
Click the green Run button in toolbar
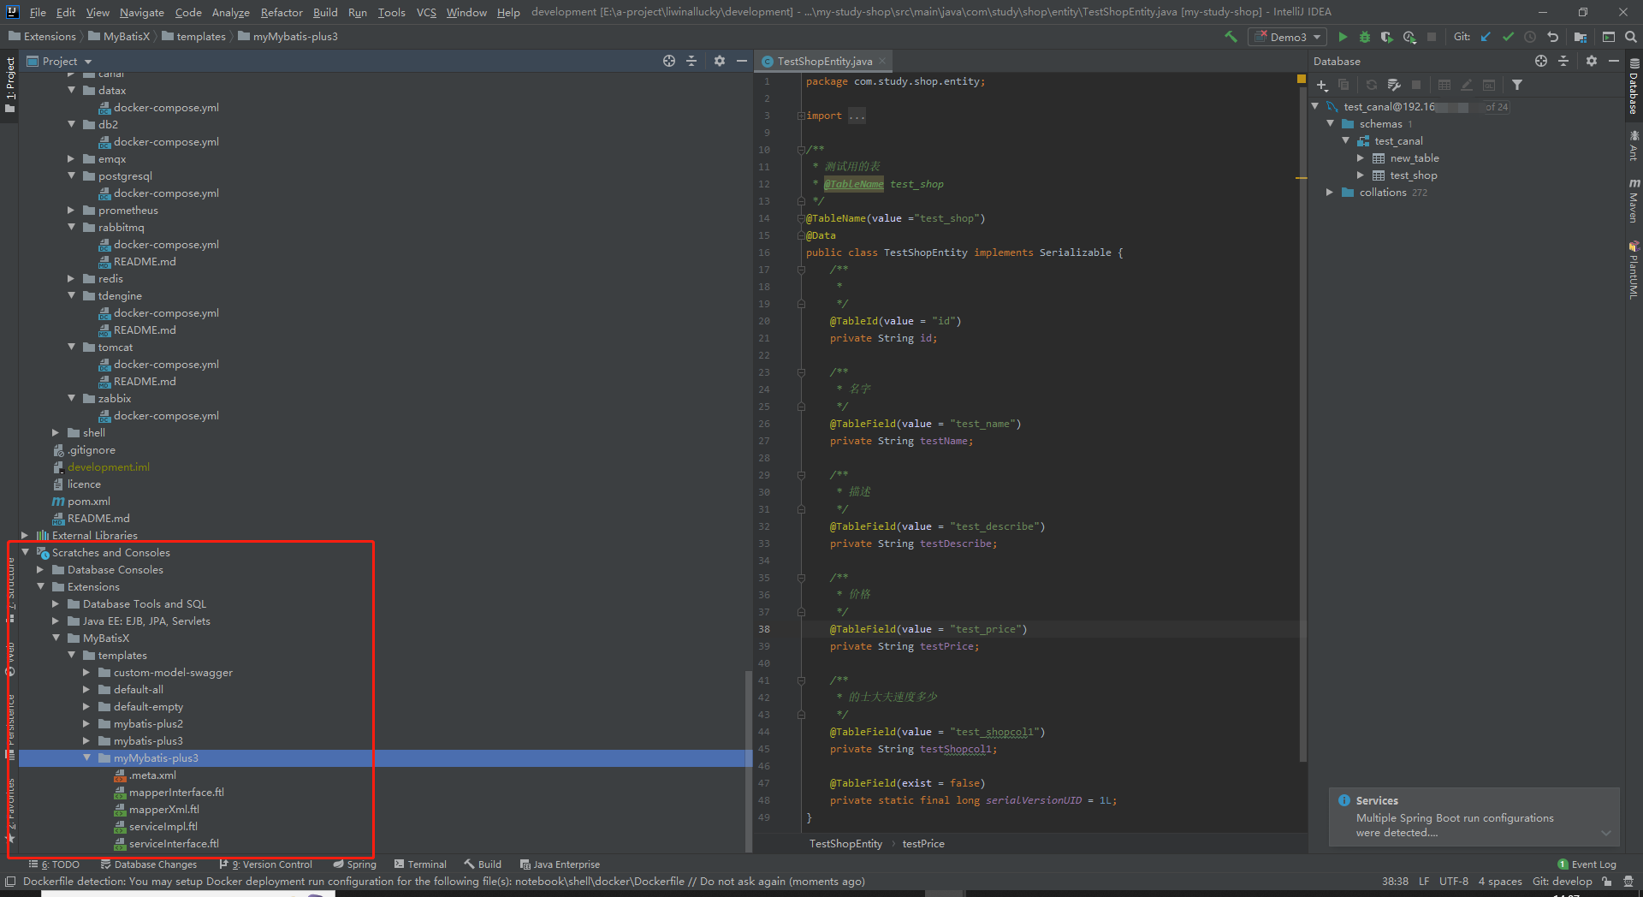click(x=1343, y=37)
